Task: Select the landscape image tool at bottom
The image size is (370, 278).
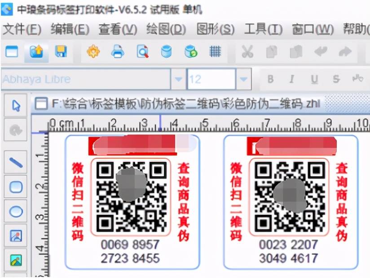Action: 16,260
